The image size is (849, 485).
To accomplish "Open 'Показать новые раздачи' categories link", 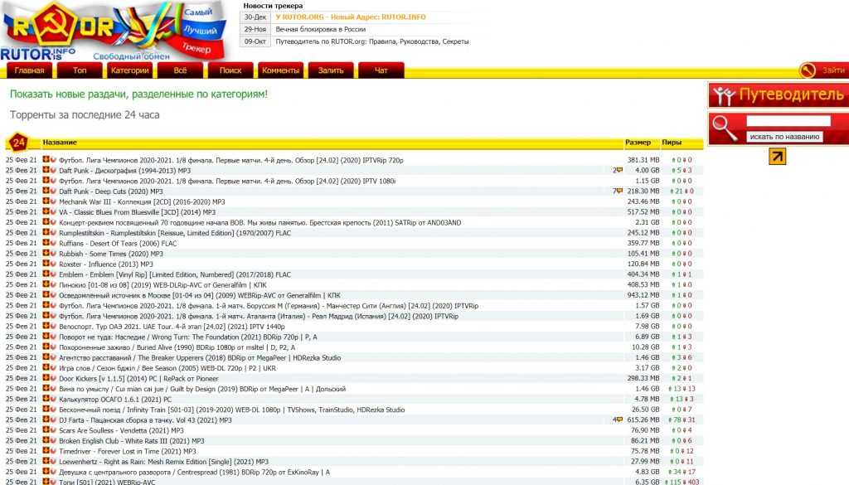I will pos(138,95).
